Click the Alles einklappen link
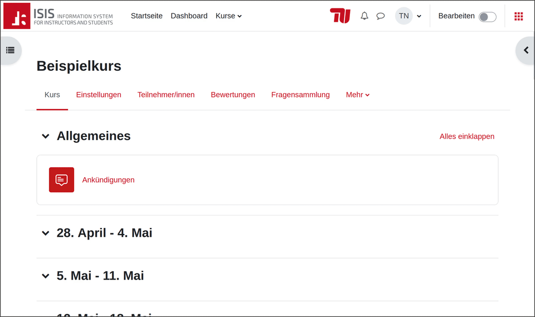The image size is (535, 317). [x=466, y=136]
